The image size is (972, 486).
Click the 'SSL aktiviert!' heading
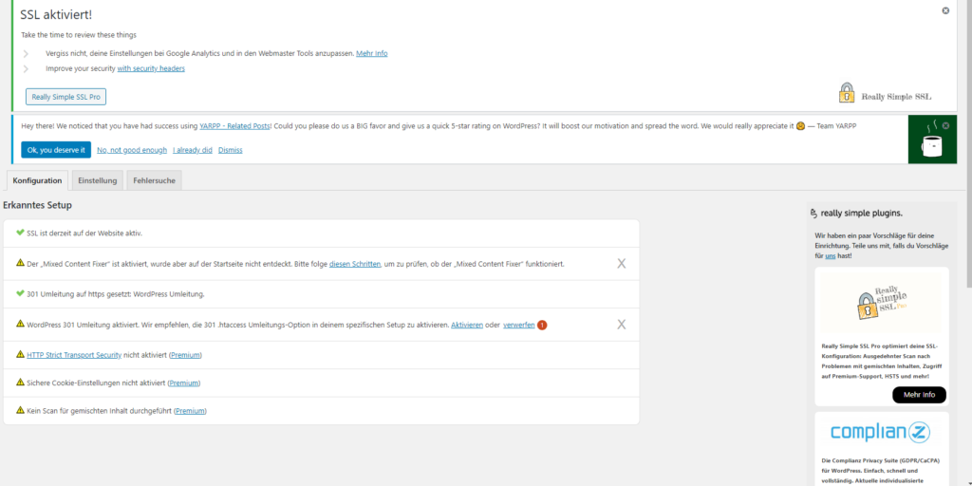coord(56,14)
